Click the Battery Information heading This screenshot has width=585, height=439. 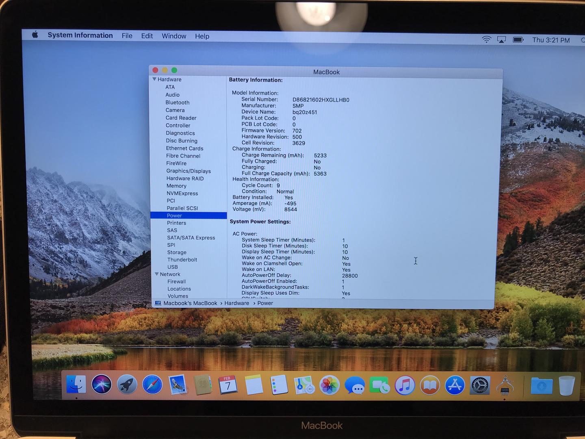point(256,80)
